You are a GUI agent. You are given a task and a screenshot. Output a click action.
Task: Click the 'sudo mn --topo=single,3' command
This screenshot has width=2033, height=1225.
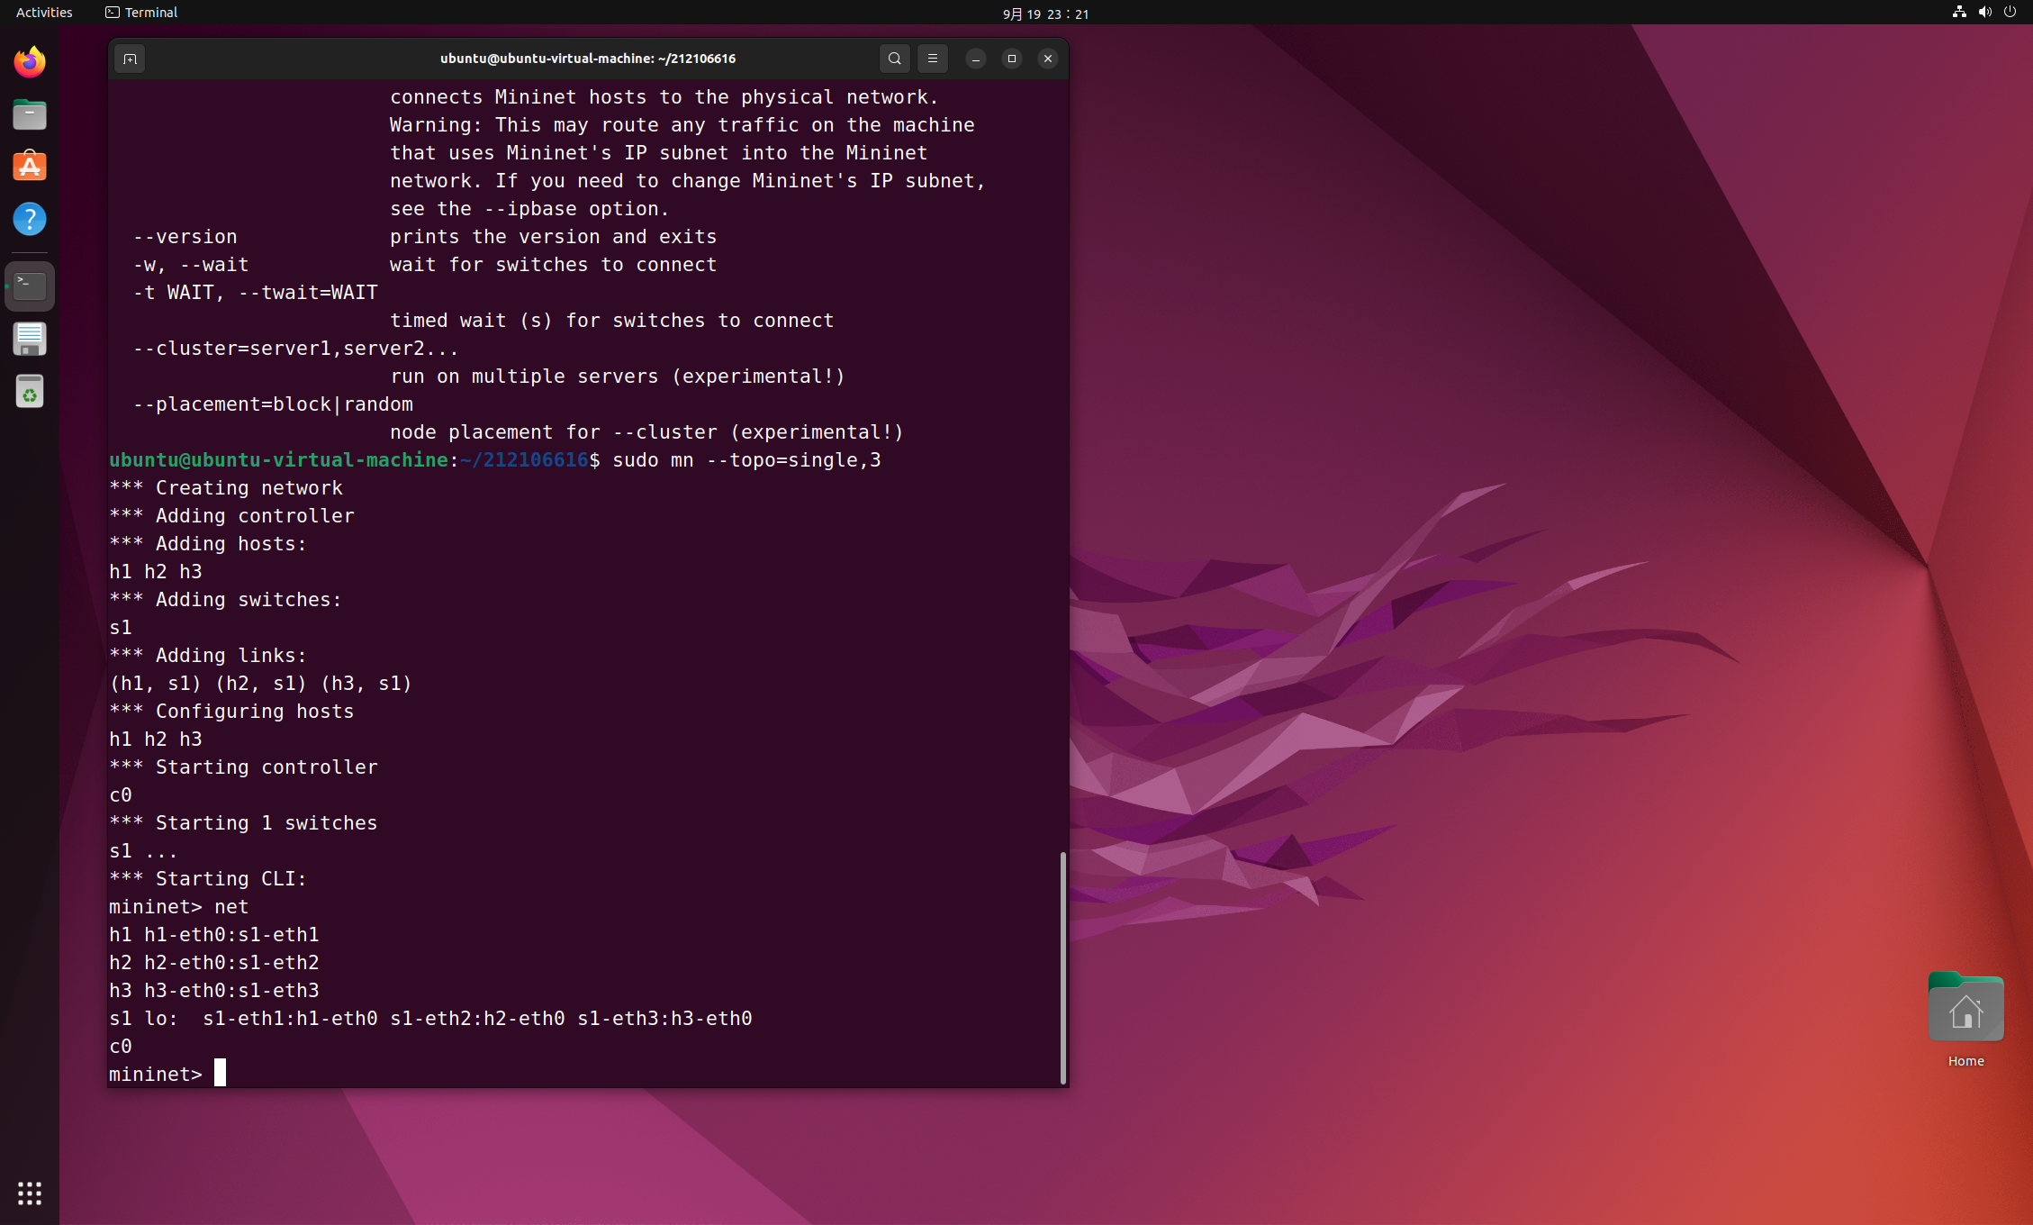pos(746,460)
